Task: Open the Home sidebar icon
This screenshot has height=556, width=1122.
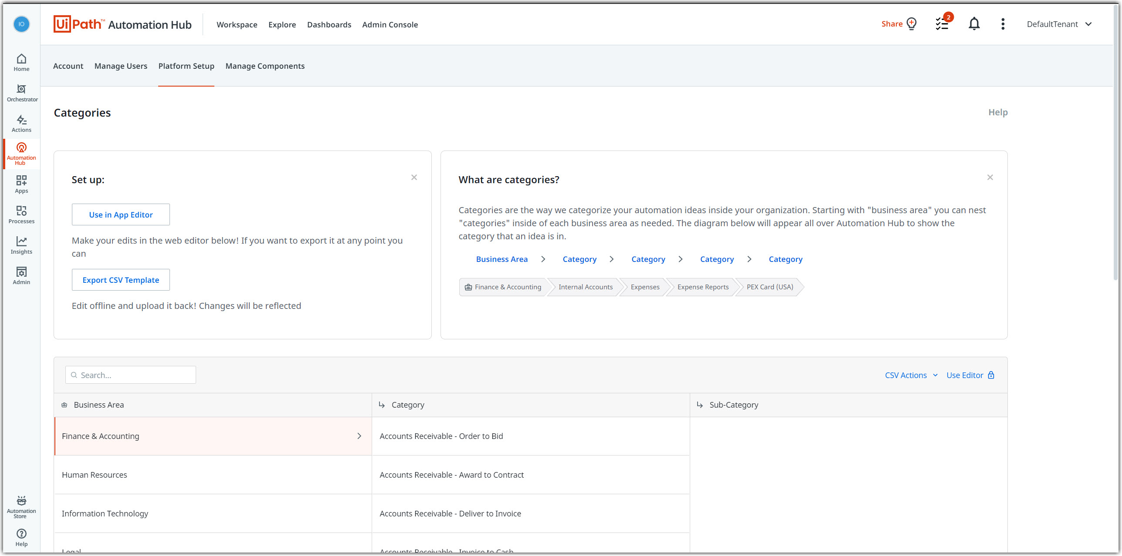Action: pyautogui.click(x=21, y=63)
